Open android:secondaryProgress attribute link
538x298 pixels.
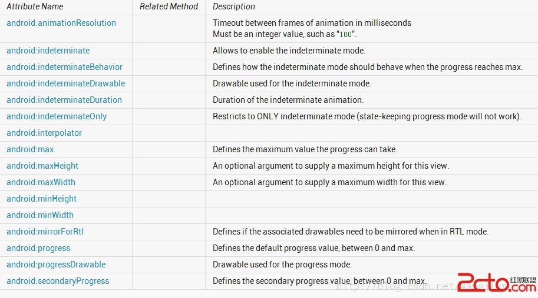click(58, 281)
